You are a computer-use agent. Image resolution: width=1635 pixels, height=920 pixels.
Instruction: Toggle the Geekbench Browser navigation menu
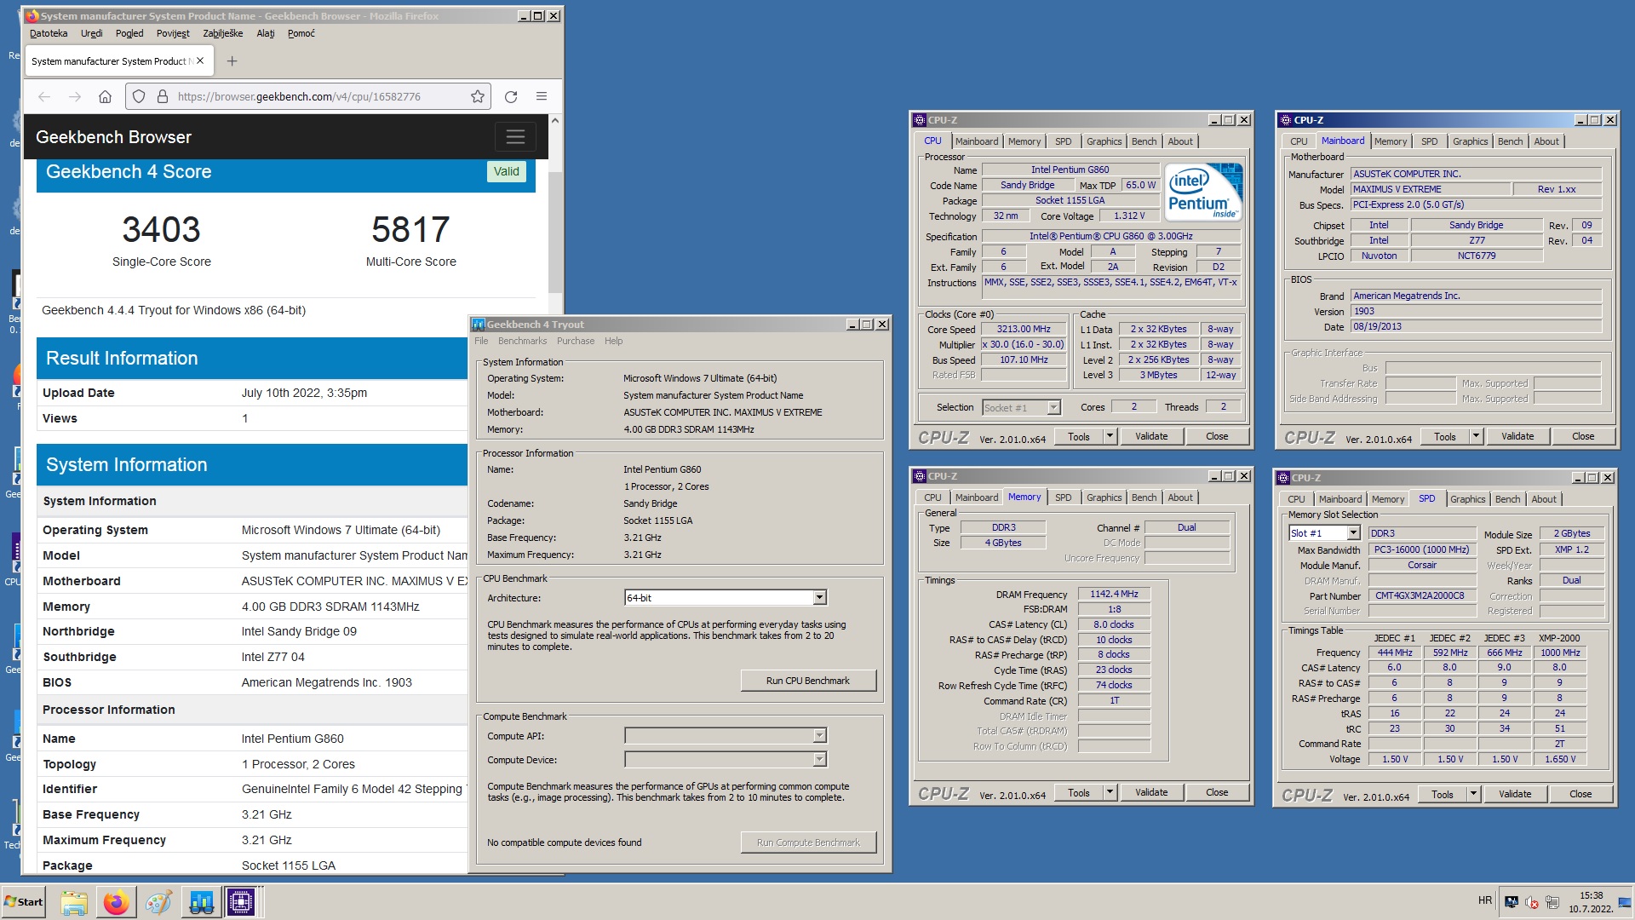[515, 137]
